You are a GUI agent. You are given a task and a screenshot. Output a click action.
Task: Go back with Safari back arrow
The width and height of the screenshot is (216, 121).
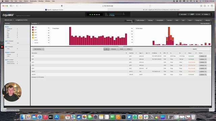click(x=17, y=6)
